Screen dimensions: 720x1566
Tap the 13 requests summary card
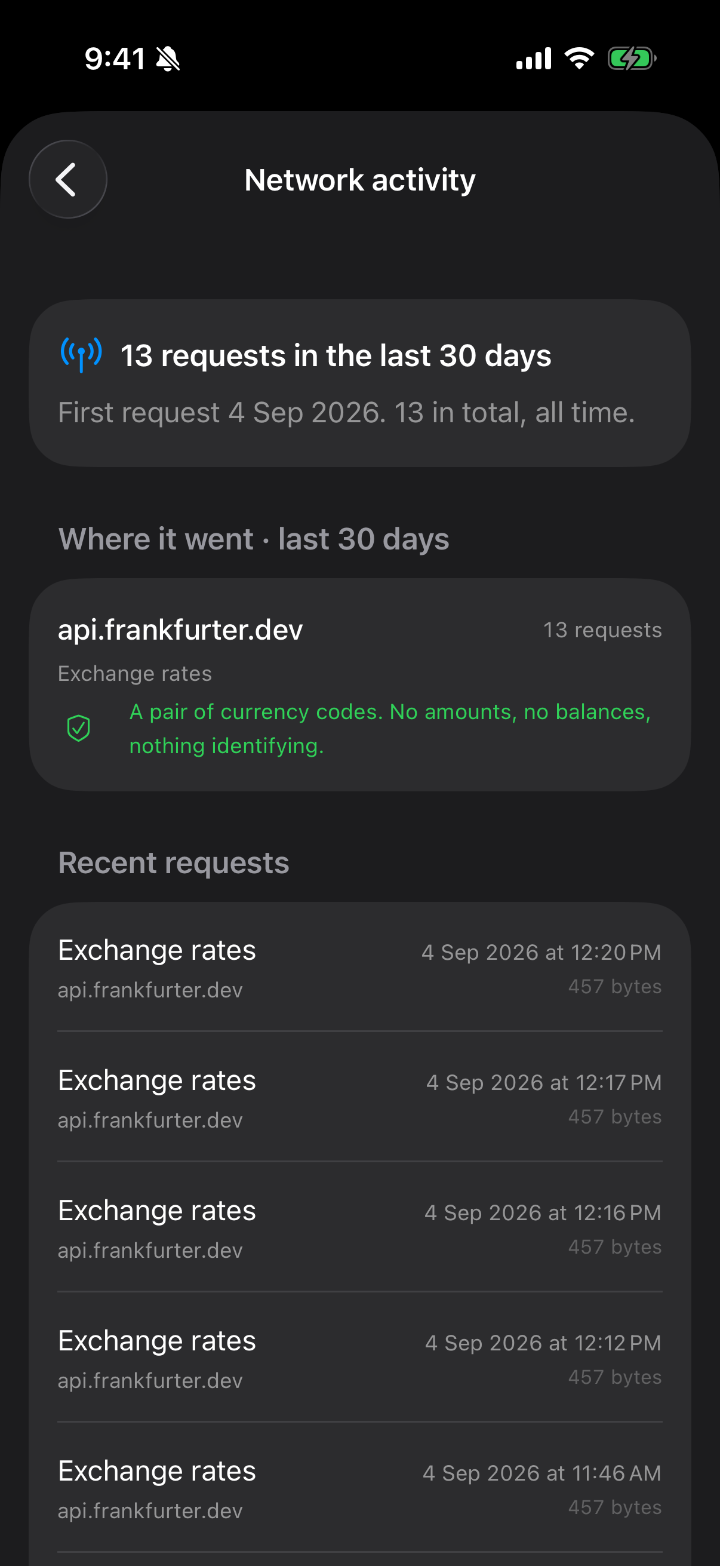point(359,383)
